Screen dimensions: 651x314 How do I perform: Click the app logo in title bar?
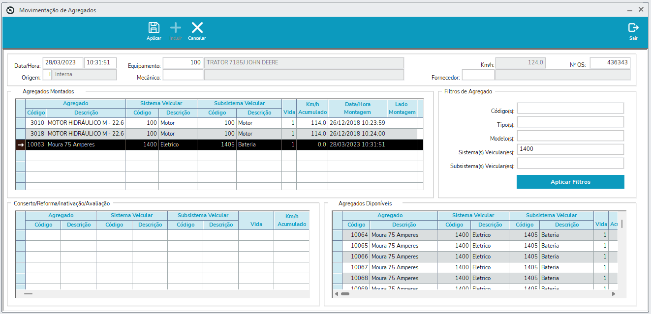[10, 10]
